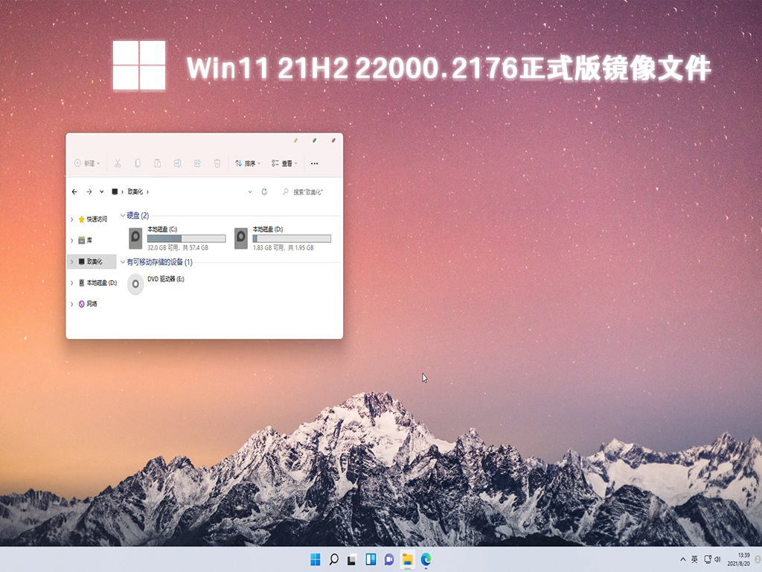
Task: Open the see-more (...) toolbar menu
Action: (x=316, y=163)
